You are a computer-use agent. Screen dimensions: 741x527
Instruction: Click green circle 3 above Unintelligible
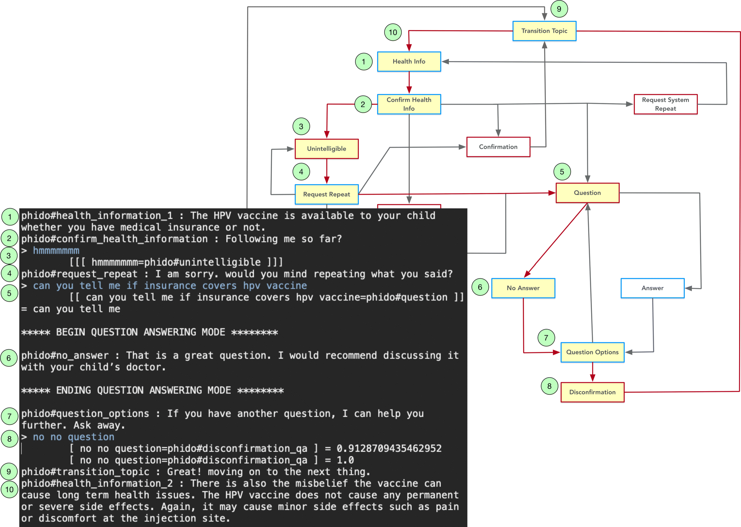point(301,126)
